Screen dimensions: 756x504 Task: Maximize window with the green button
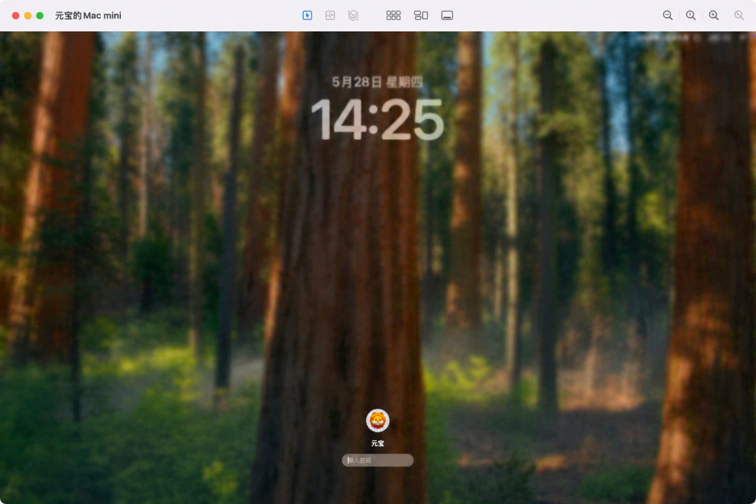(40, 15)
